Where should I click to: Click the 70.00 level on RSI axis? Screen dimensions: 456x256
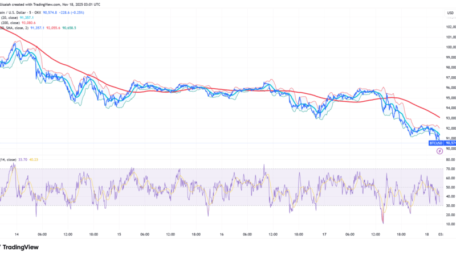click(x=450, y=169)
